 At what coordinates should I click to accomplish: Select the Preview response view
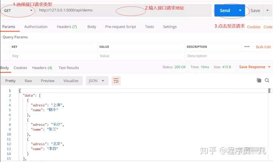(x=47, y=81)
